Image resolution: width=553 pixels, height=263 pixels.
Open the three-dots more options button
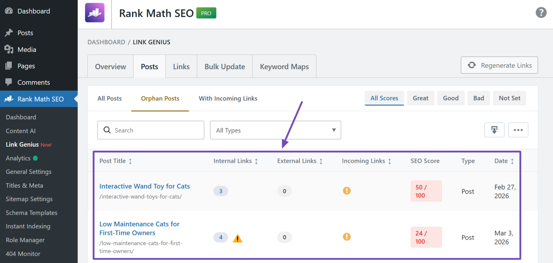click(518, 130)
